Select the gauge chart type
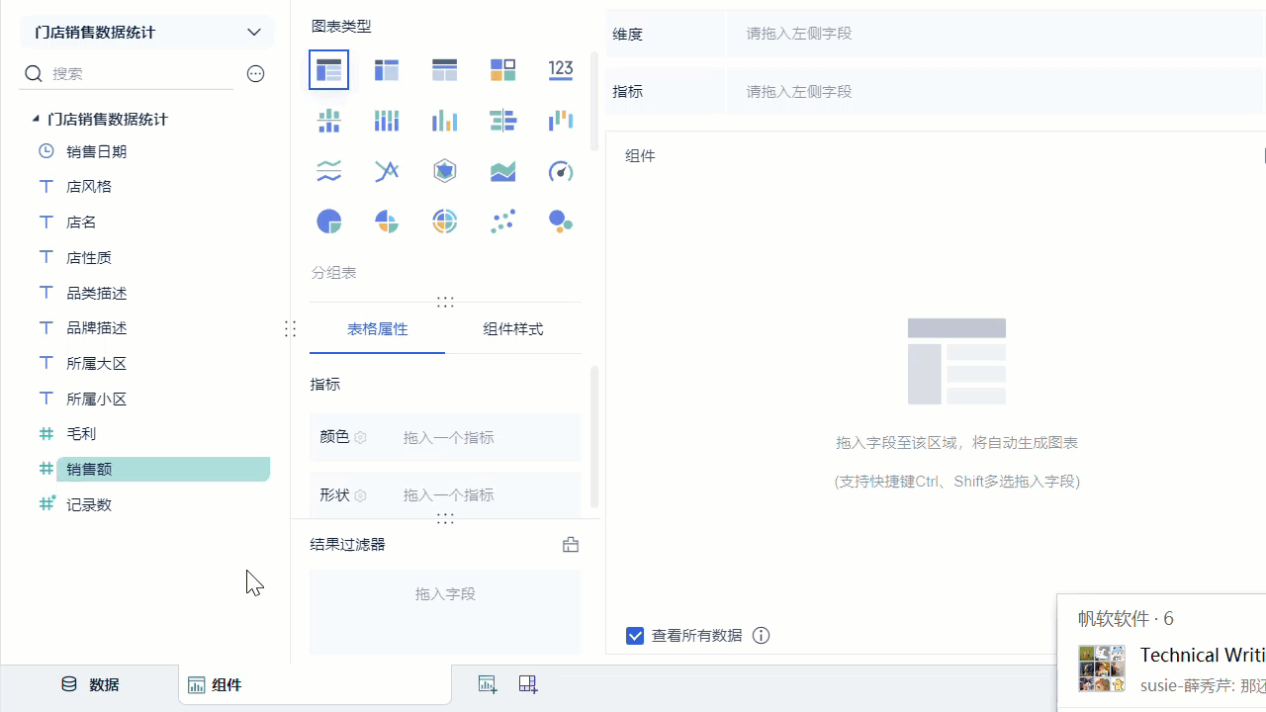 tap(560, 170)
